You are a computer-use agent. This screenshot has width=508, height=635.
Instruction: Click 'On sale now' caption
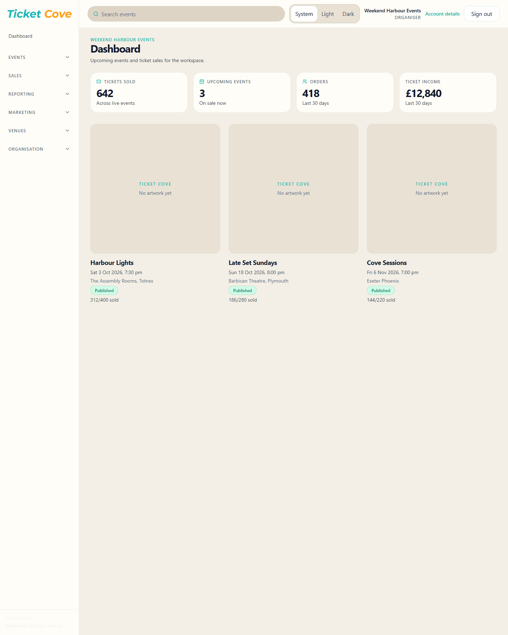(x=213, y=103)
